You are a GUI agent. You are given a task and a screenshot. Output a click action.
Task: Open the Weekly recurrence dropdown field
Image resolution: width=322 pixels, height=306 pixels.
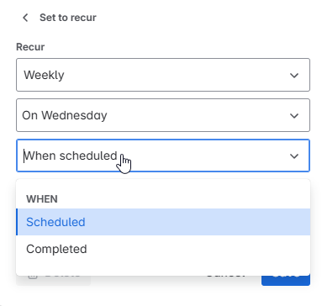pyautogui.click(x=163, y=75)
